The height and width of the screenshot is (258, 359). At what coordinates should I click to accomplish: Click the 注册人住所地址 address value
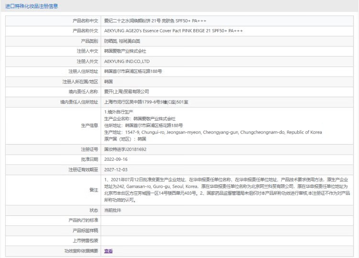click(x=133, y=71)
